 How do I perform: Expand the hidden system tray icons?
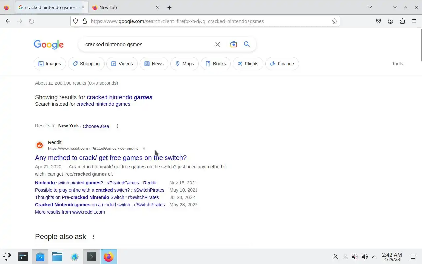tap(374, 257)
